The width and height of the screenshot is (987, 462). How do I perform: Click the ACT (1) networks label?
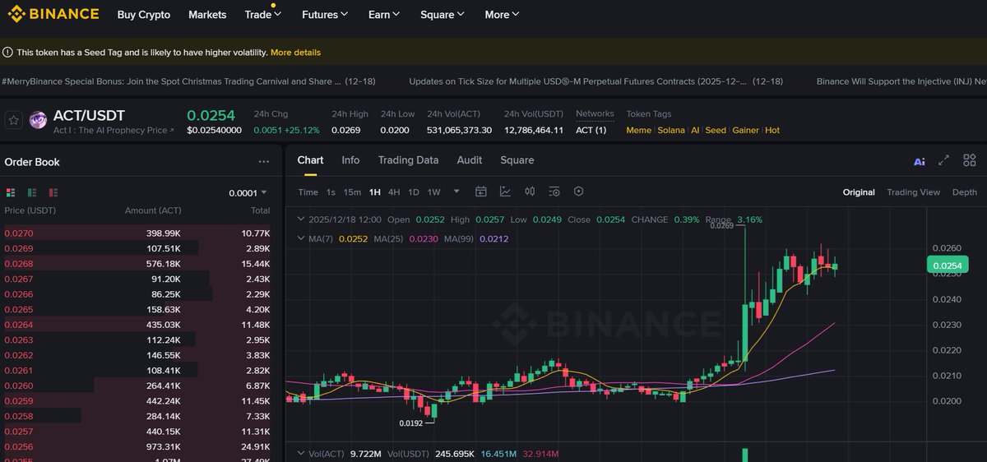coord(591,131)
